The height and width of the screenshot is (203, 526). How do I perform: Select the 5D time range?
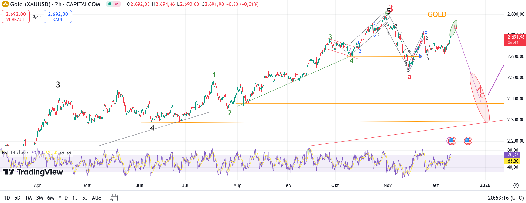[x=18, y=198]
